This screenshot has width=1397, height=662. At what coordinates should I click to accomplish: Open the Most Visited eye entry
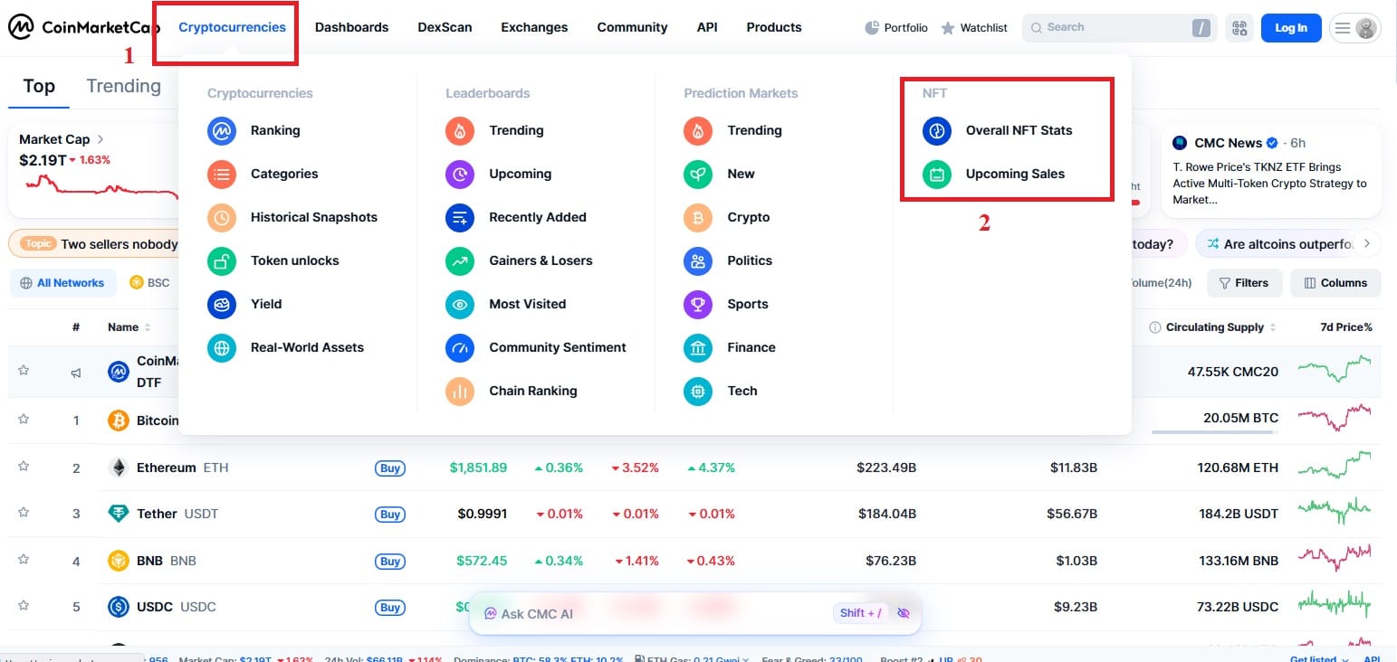tap(505, 304)
